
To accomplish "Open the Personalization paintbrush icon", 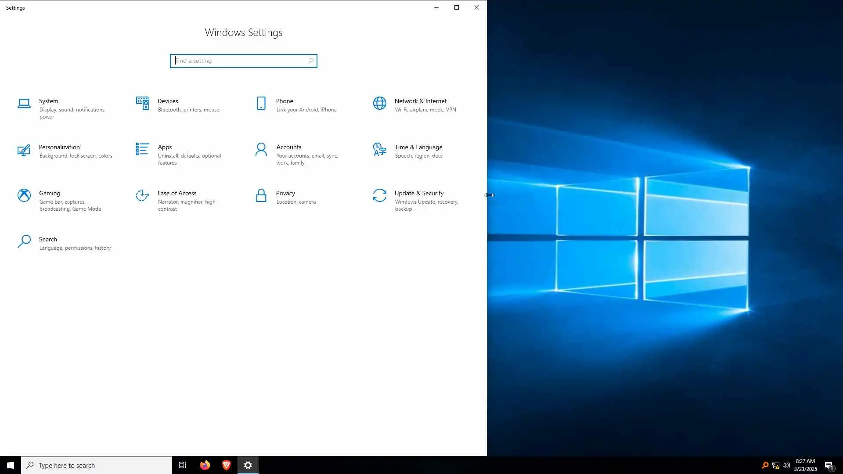I will click(24, 150).
